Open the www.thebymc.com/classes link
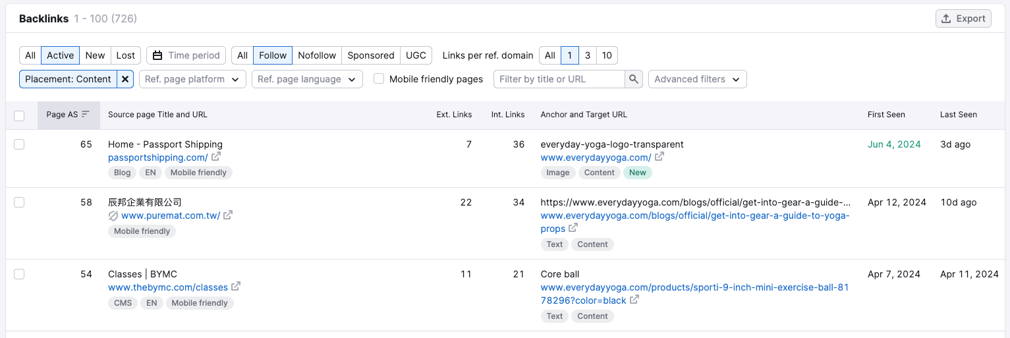This screenshot has height=338, width=1010. [168, 287]
